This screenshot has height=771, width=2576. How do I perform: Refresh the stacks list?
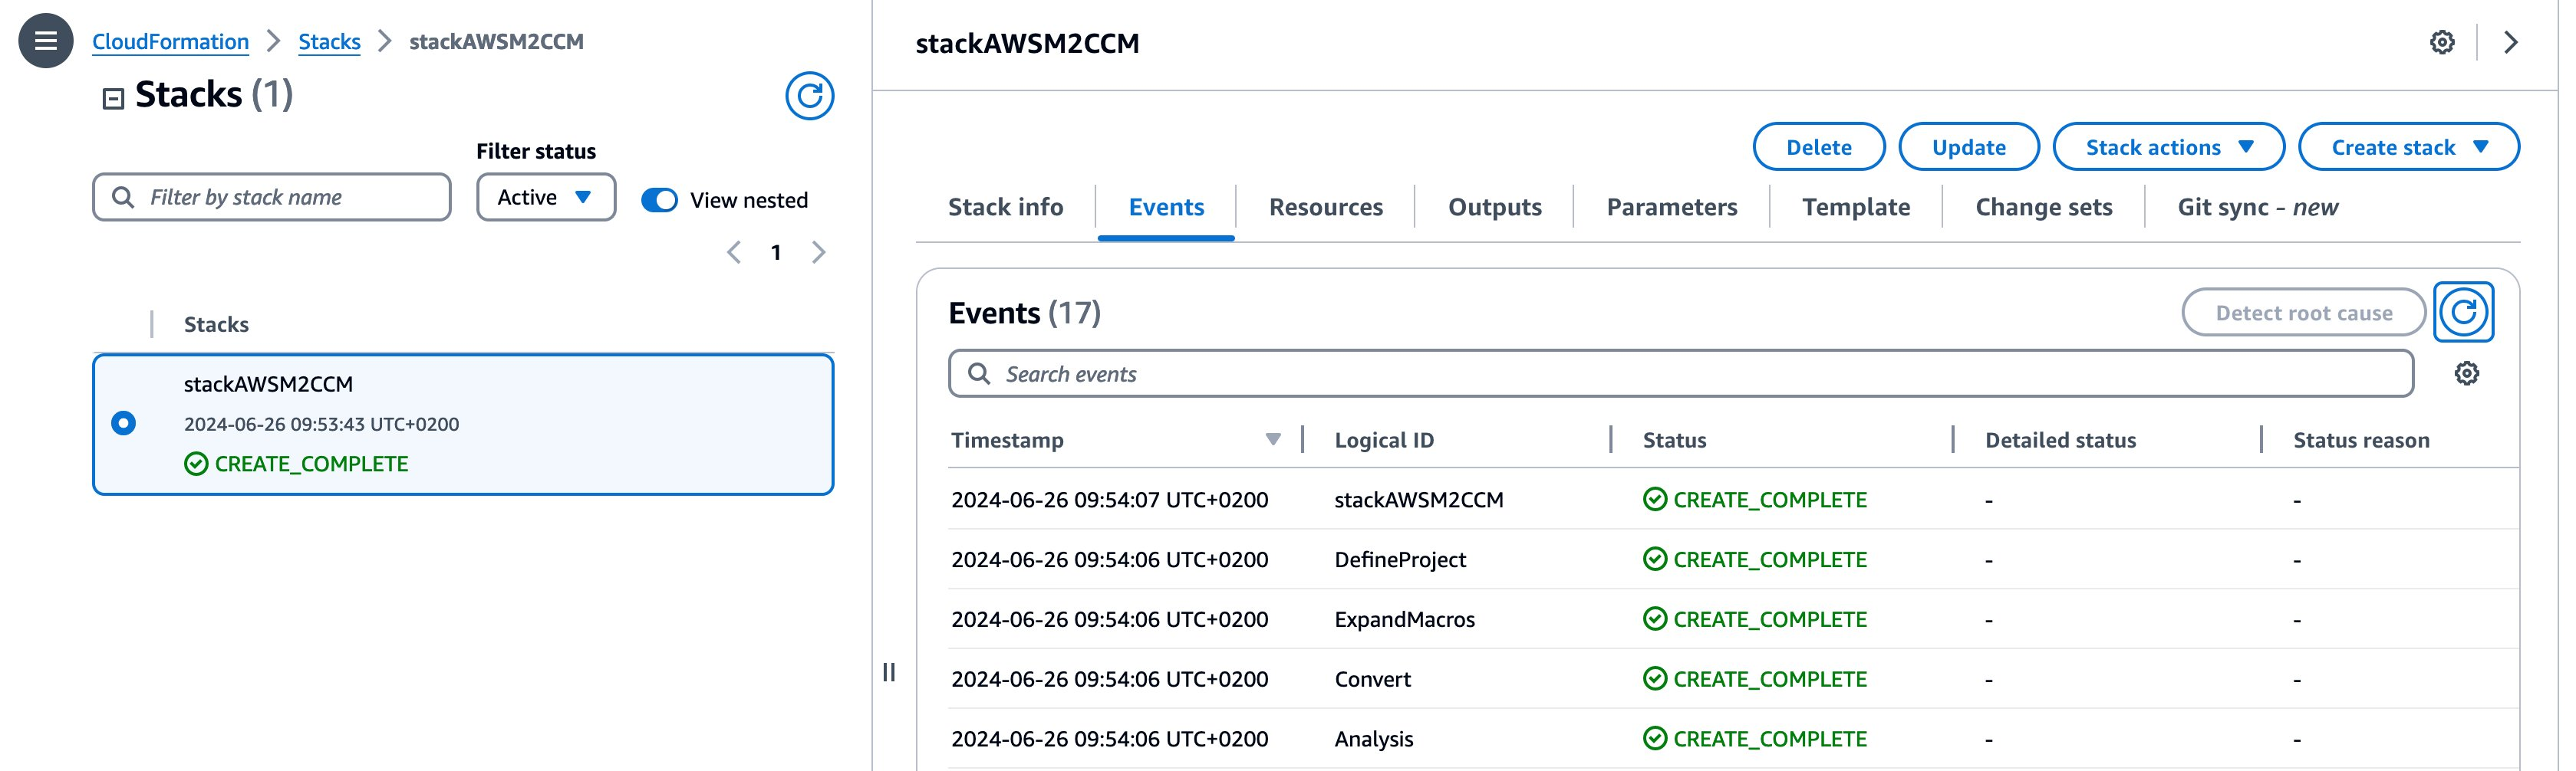coord(808,97)
